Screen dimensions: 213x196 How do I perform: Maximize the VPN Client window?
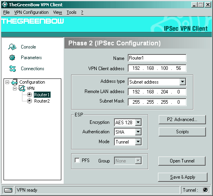[x=201, y=5]
